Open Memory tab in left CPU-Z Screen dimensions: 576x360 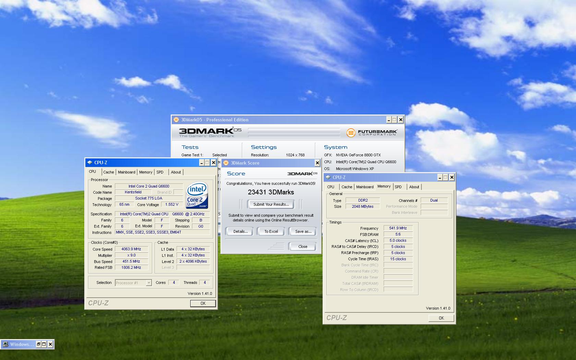coord(146,172)
